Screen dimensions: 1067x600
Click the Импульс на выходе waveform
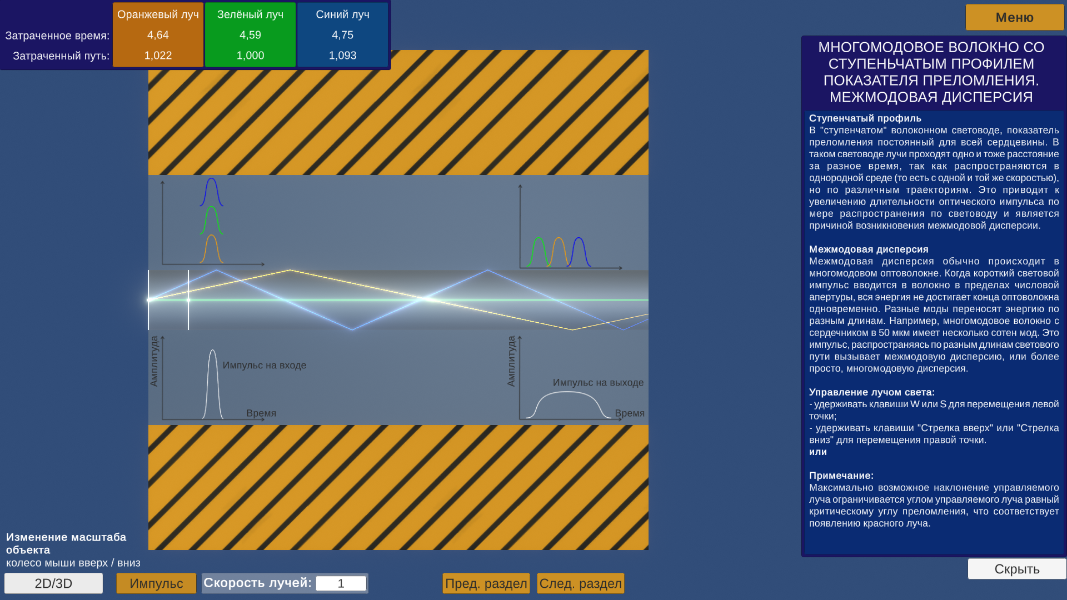coord(567,392)
